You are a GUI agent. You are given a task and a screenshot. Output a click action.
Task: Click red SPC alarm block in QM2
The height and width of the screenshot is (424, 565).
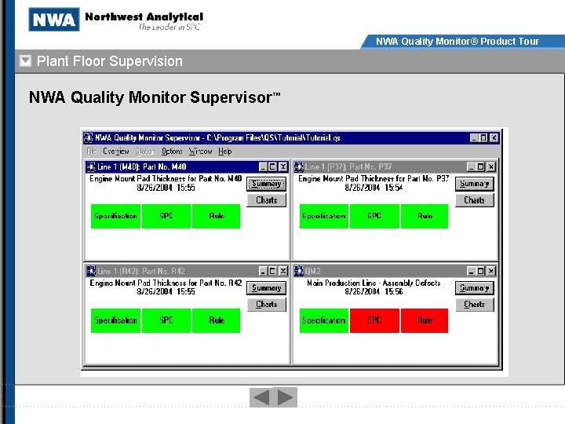[374, 320]
